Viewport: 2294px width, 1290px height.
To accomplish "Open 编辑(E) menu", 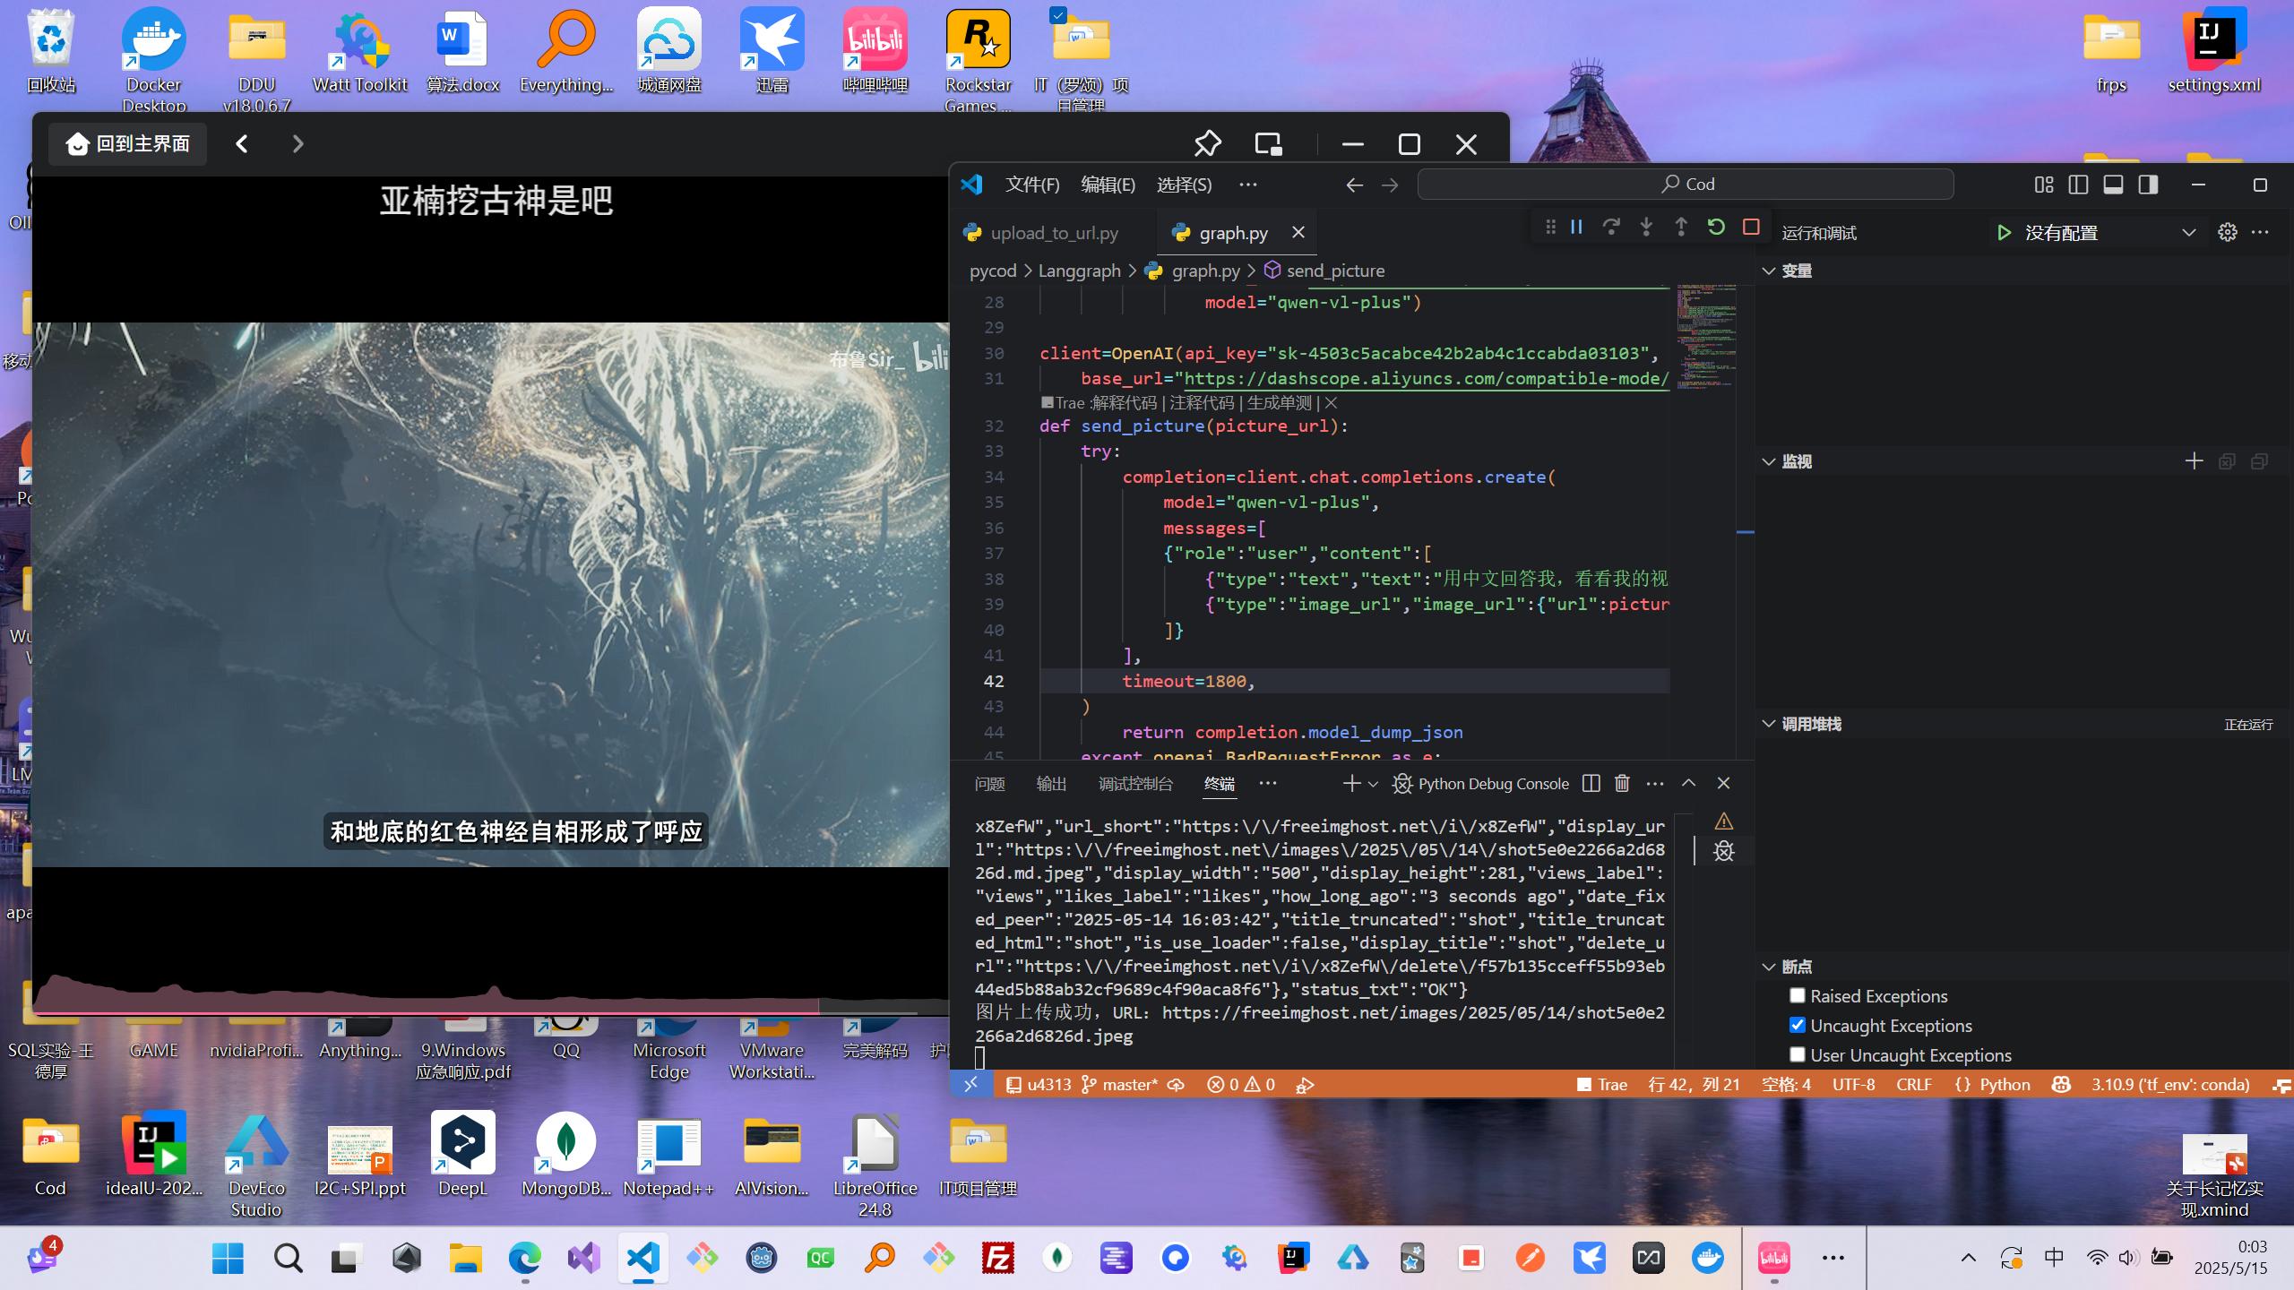I will coord(1108,185).
